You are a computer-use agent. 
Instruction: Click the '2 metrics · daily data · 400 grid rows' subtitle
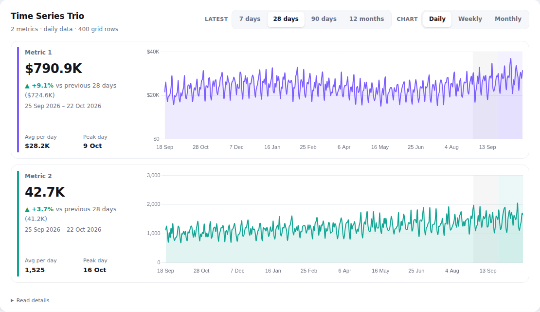pos(64,29)
